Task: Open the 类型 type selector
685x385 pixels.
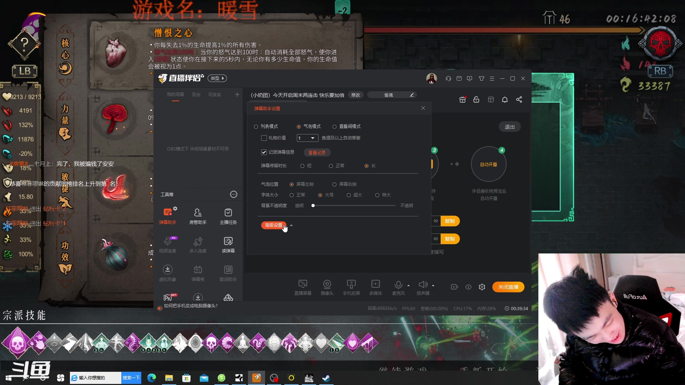Action: (217, 78)
